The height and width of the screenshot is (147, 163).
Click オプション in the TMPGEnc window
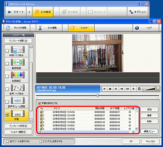click(x=137, y=12)
